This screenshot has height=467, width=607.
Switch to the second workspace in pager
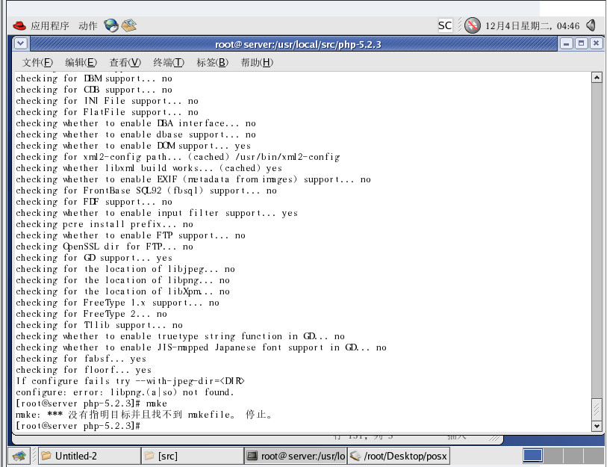(552, 455)
